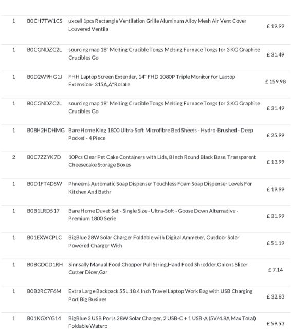This screenshot has height=334, width=291.
Task: Select the uxcell Ventilation Grille product title
Action: coord(157,25)
